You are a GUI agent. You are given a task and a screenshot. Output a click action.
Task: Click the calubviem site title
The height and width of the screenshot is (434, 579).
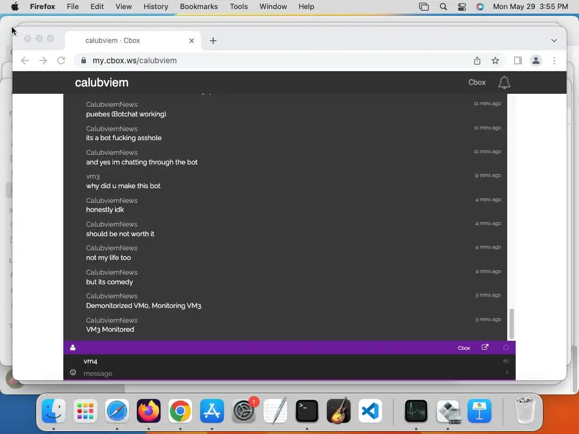[102, 83]
